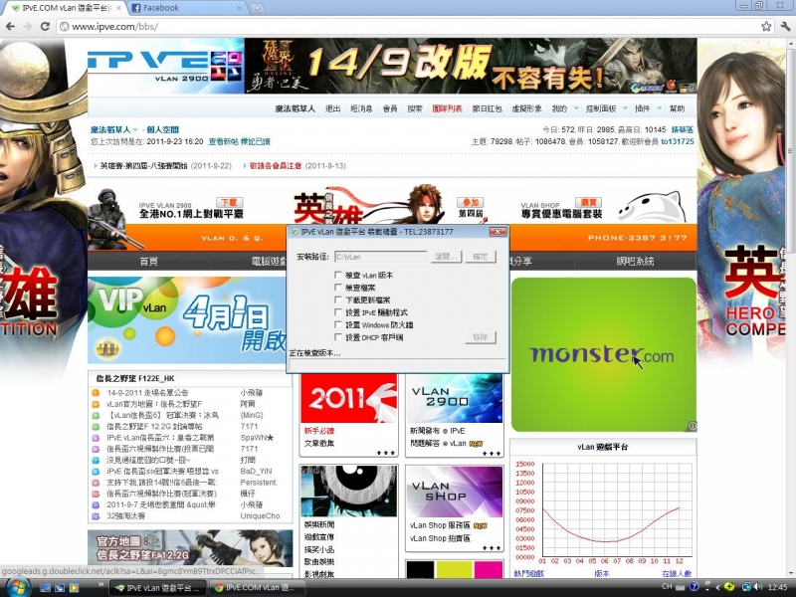Toggle 設置 IPvE 驅動程式 checkbox
This screenshot has height=597, width=796.
338,312
